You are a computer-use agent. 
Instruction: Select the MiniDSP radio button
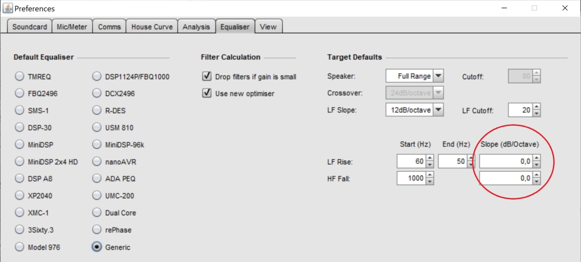pos(19,144)
